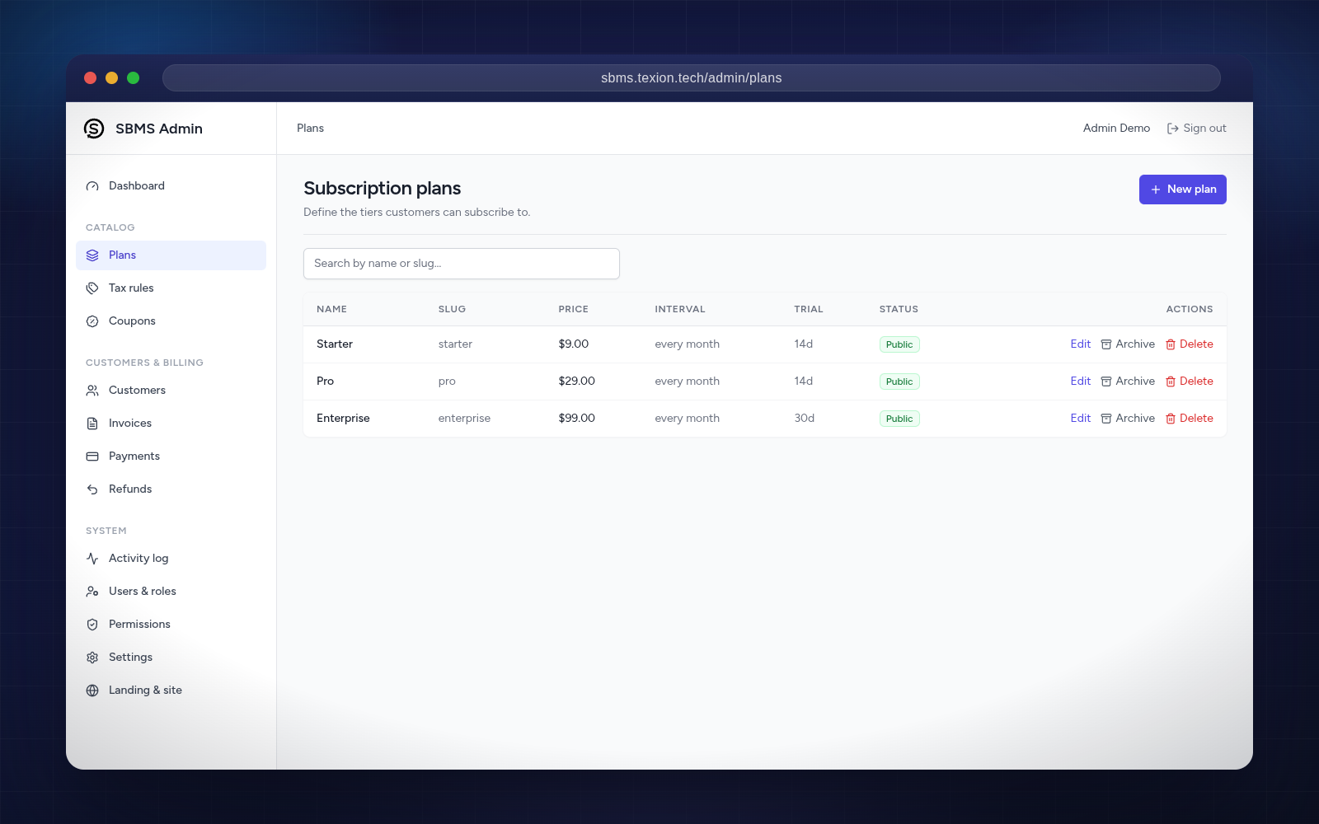Viewport: 1319px width, 824px height.
Task: Open Users & roles
Action: (x=171, y=592)
